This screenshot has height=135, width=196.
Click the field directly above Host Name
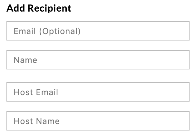pyautogui.click(x=98, y=92)
